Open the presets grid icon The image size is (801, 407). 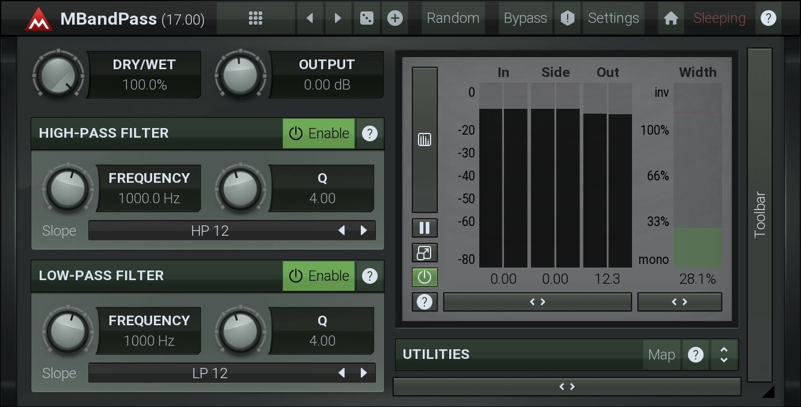pyautogui.click(x=256, y=18)
